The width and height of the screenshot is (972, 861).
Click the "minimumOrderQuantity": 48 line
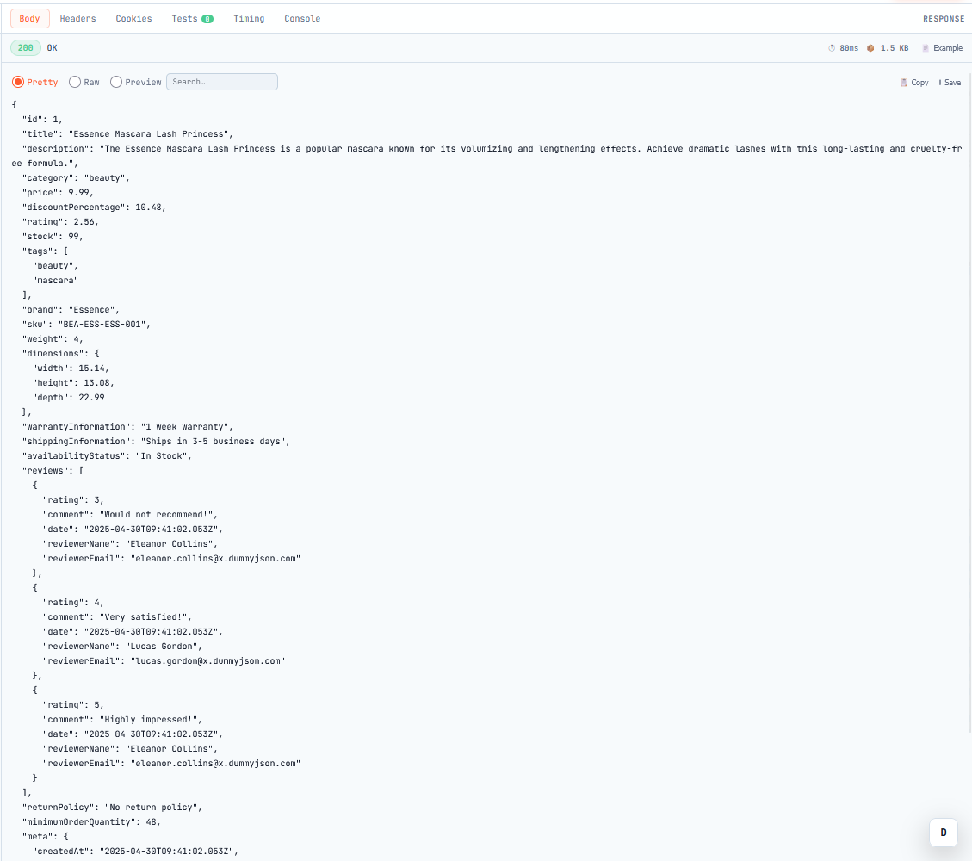[92, 822]
